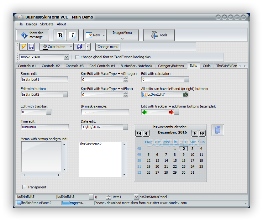Click the button inside bsSkinEdit2 field
This screenshot has width=263, height=221.
coord(65,95)
